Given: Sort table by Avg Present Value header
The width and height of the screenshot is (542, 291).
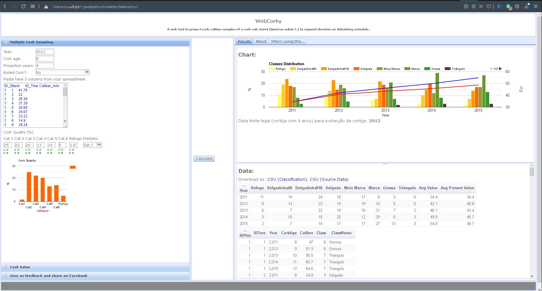Looking at the screenshot, I should (x=457, y=188).
